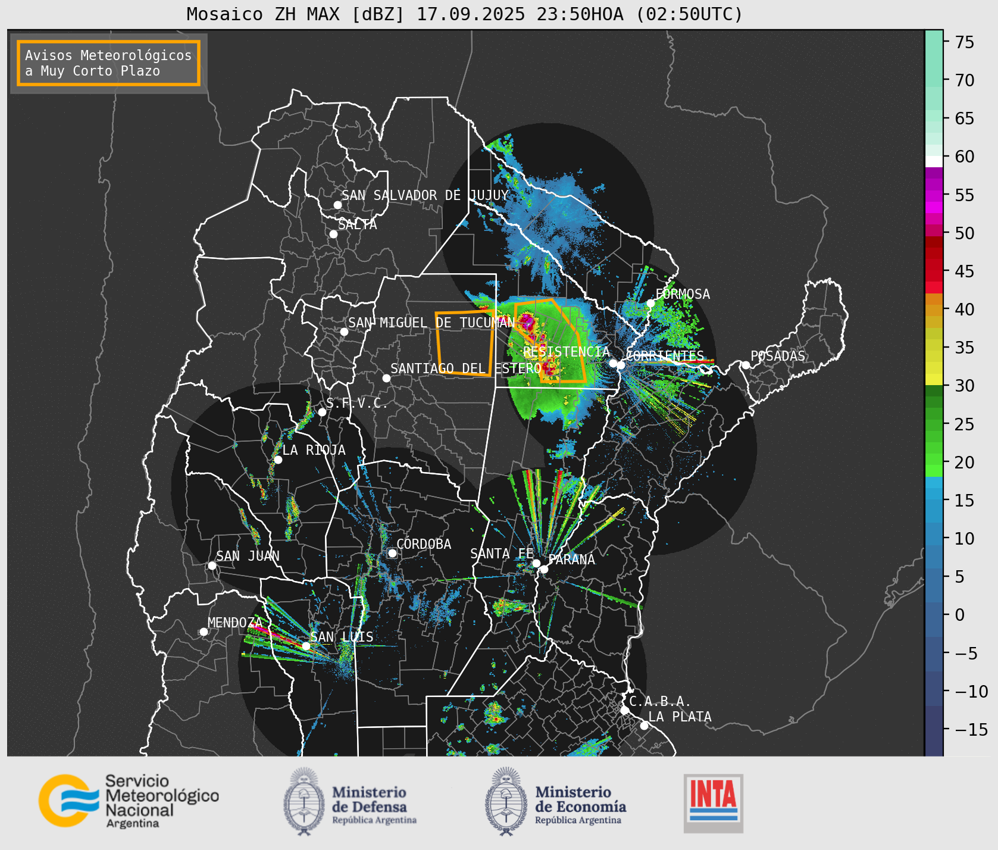Image resolution: width=998 pixels, height=850 pixels.
Task: Click the C.A.B.A. city marker
Action: [624, 710]
